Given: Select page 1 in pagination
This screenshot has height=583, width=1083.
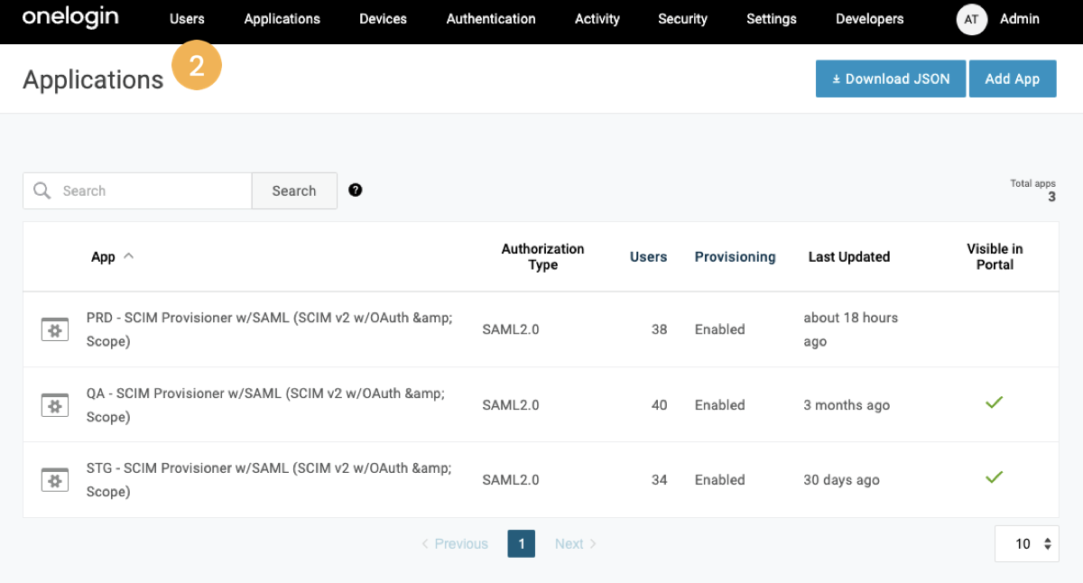Looking at the screenshot, I should (522, 543).
